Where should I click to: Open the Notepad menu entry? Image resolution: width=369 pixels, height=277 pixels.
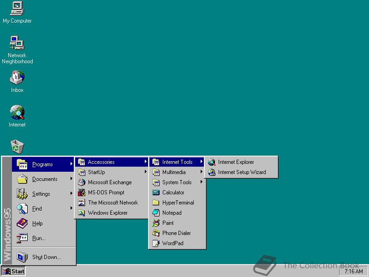177,213
